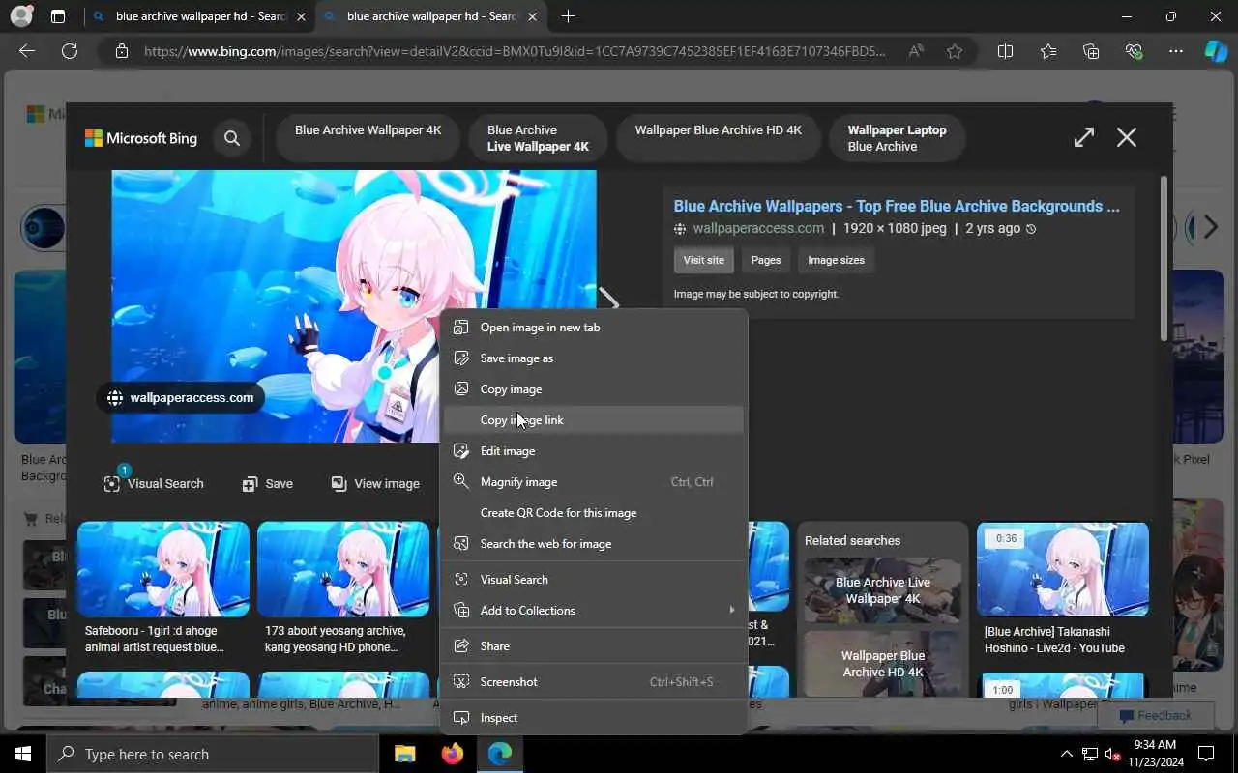This screenshot has width=1238, height=773.
Task: Open Copilot sidebar icon
Action: [1216, 51]
